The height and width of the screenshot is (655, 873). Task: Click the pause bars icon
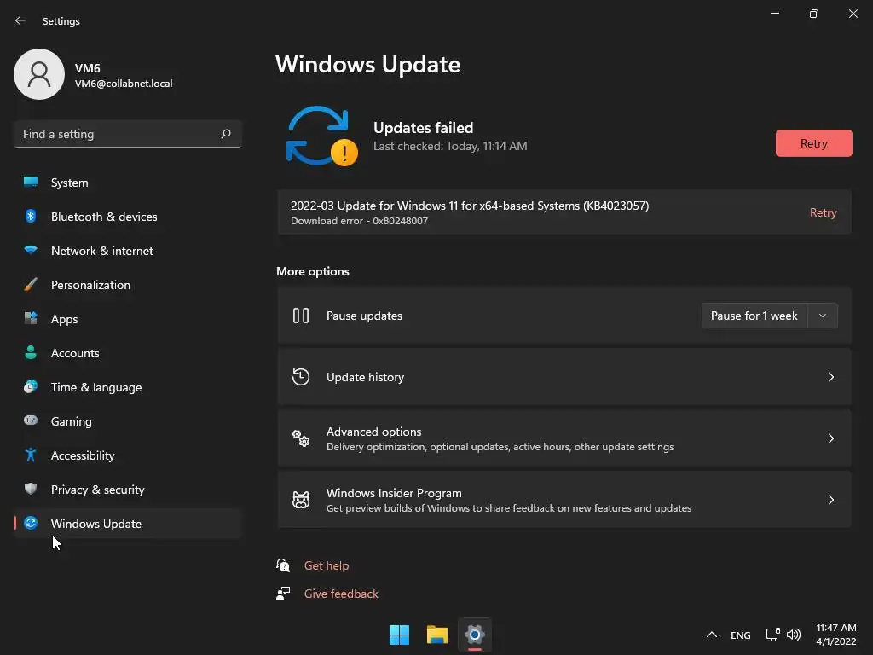click(x=301, y=316)
